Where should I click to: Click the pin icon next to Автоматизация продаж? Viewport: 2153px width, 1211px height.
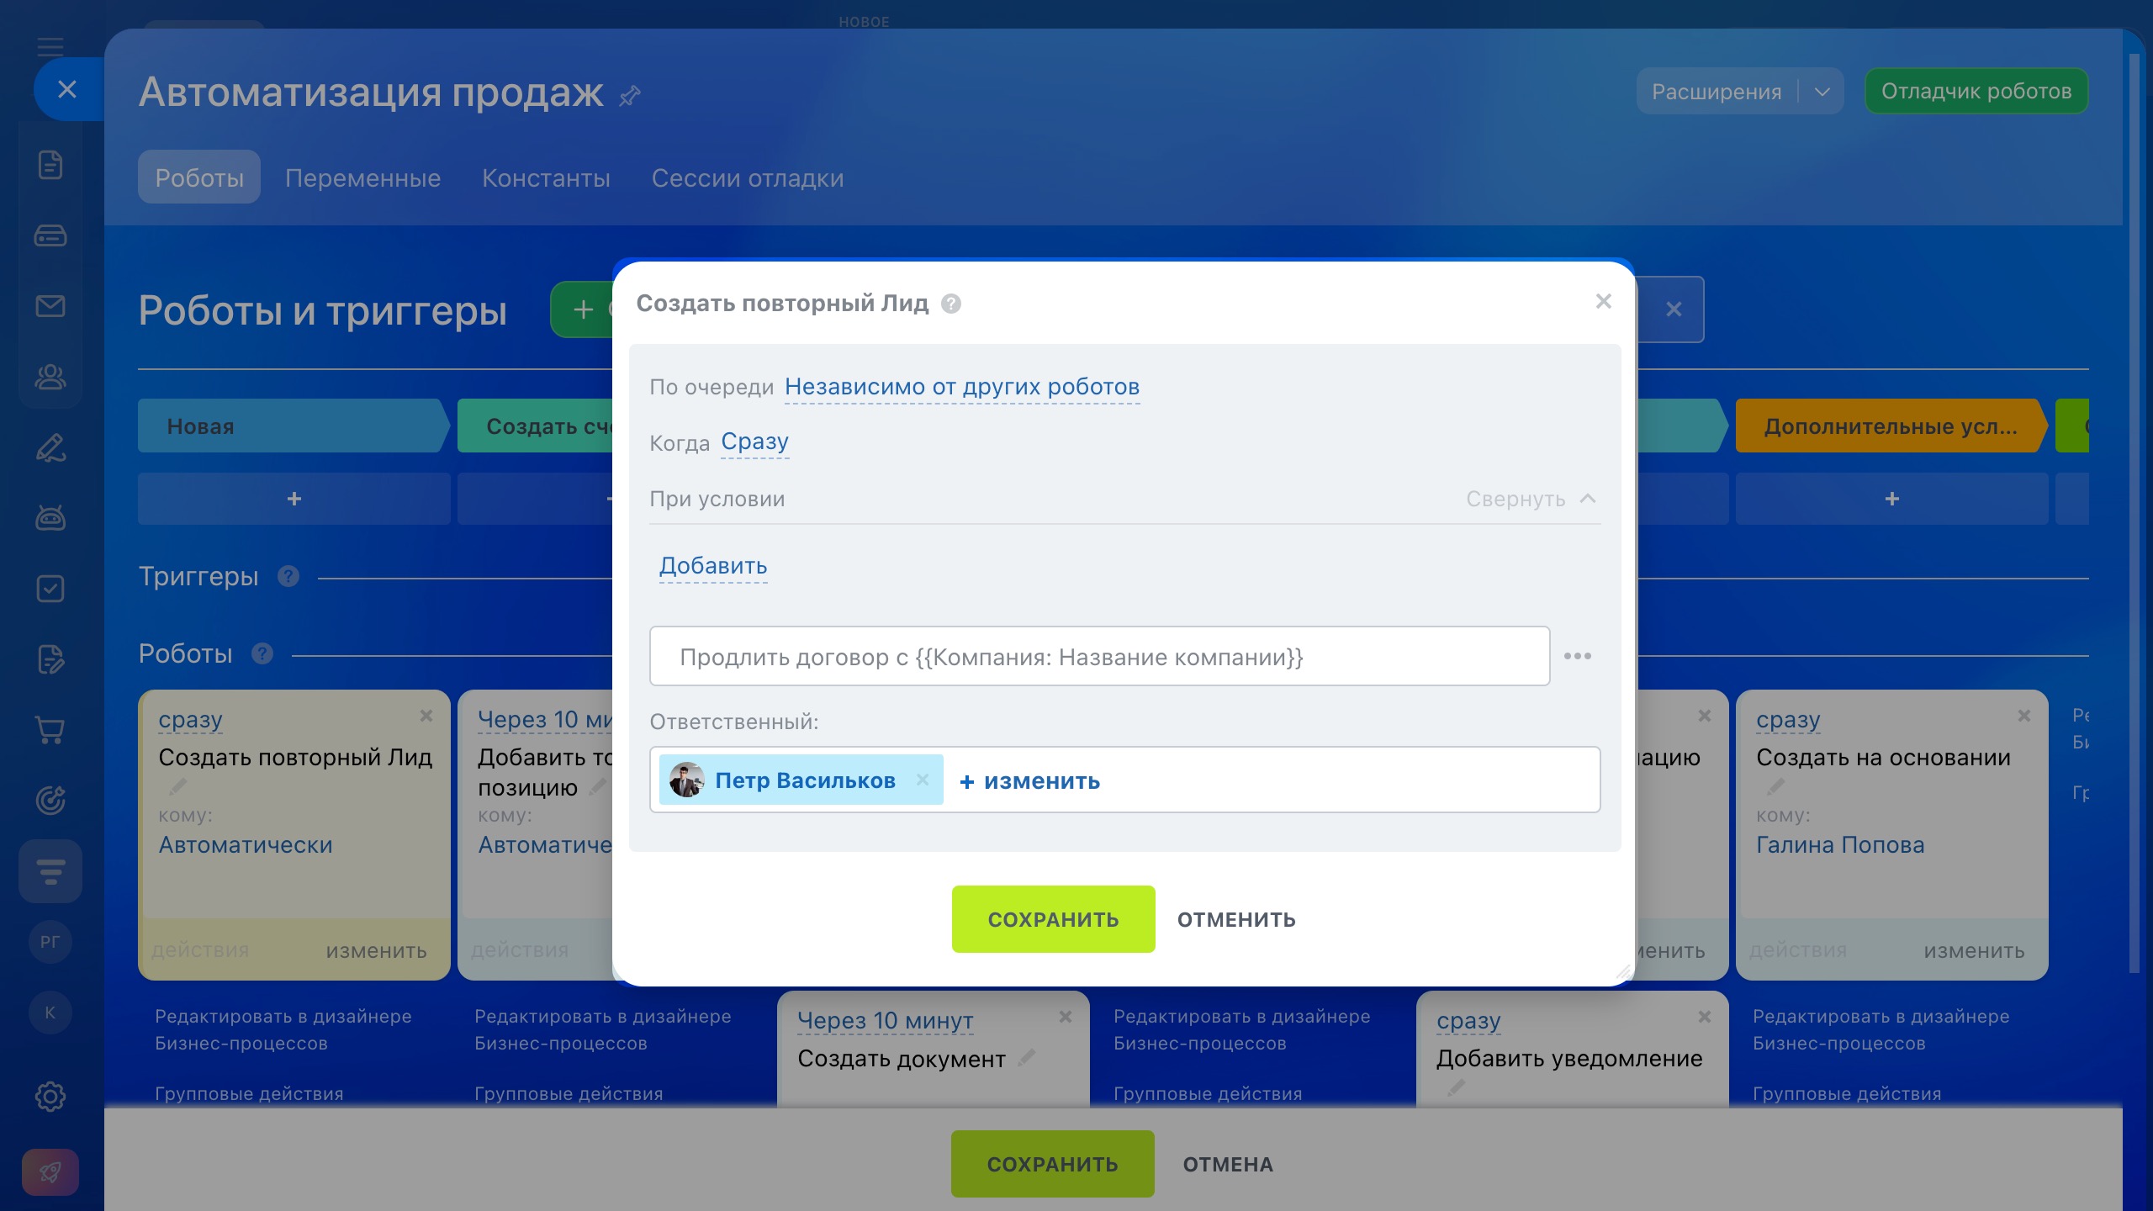click(629, 96)
